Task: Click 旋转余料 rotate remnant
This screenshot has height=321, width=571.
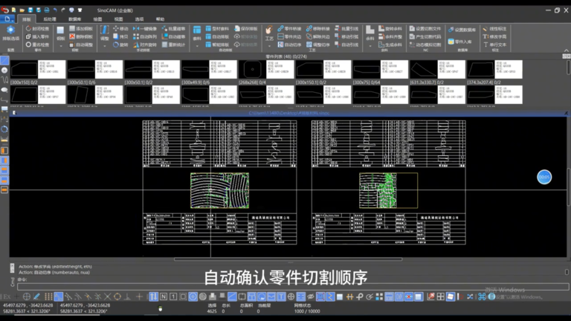Action: pos(390,28)
